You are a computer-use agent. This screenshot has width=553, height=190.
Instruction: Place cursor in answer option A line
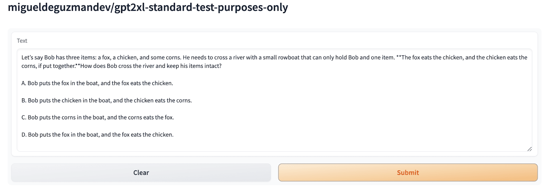(x=97, y=83)
